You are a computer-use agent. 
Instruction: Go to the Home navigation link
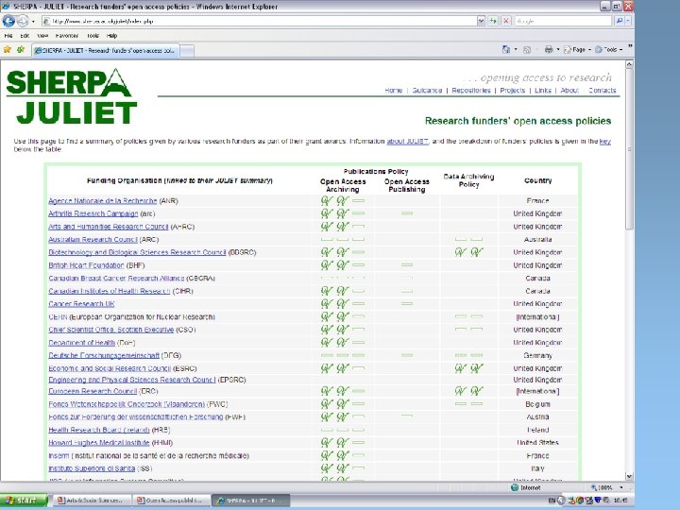[393, 91]
